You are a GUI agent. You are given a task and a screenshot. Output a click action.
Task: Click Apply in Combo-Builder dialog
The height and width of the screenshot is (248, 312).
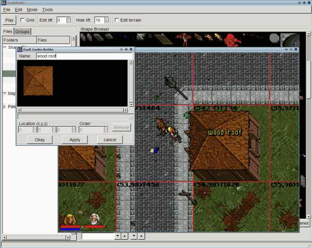74,140
